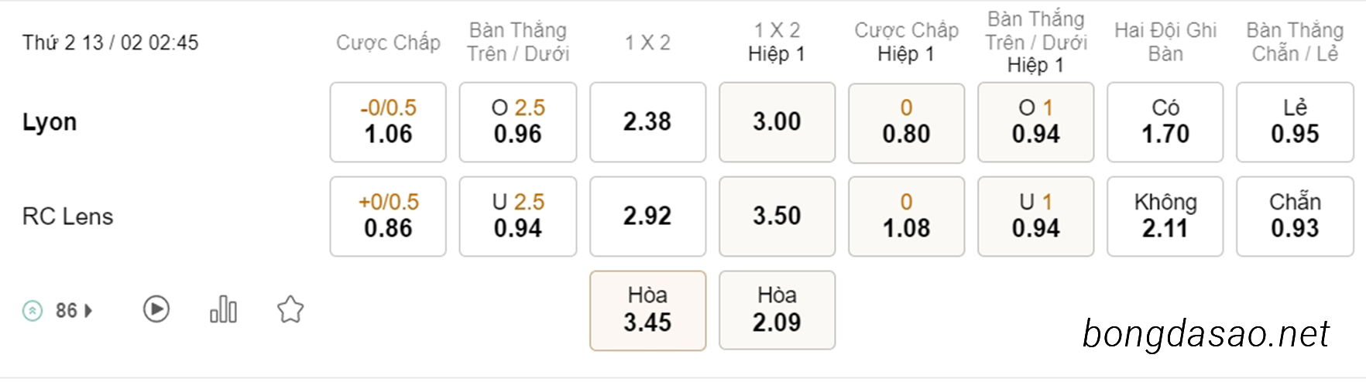This screenshot has width=1366, height=382.
Task: Select both teams to score Có 1.70
Action: [1165, 122]
